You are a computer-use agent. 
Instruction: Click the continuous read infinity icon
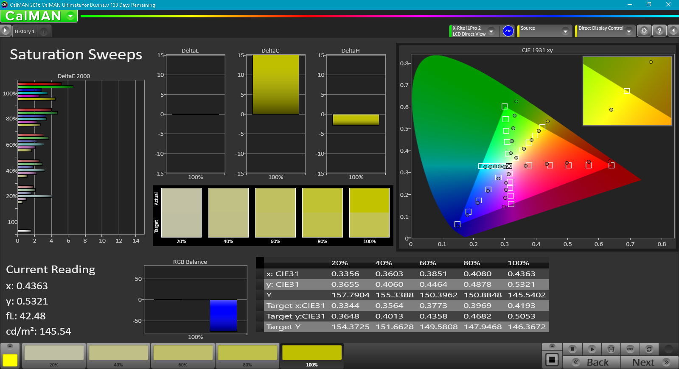(x=630, y=349)
